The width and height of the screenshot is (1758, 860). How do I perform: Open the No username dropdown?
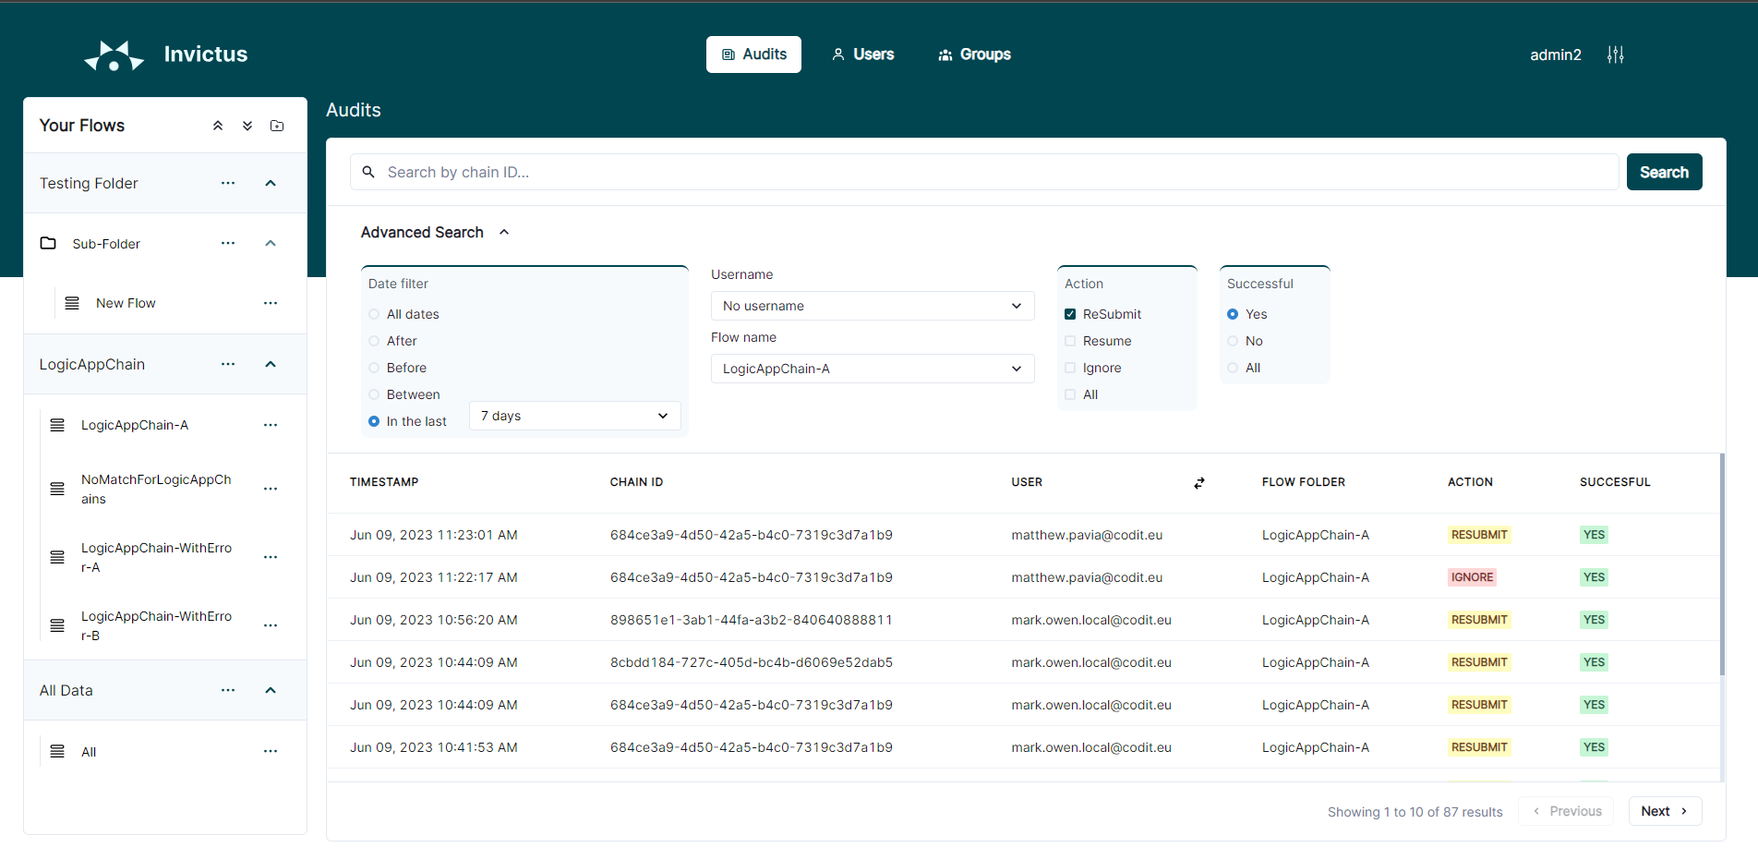pyautogui.click(x=873, y=306)
